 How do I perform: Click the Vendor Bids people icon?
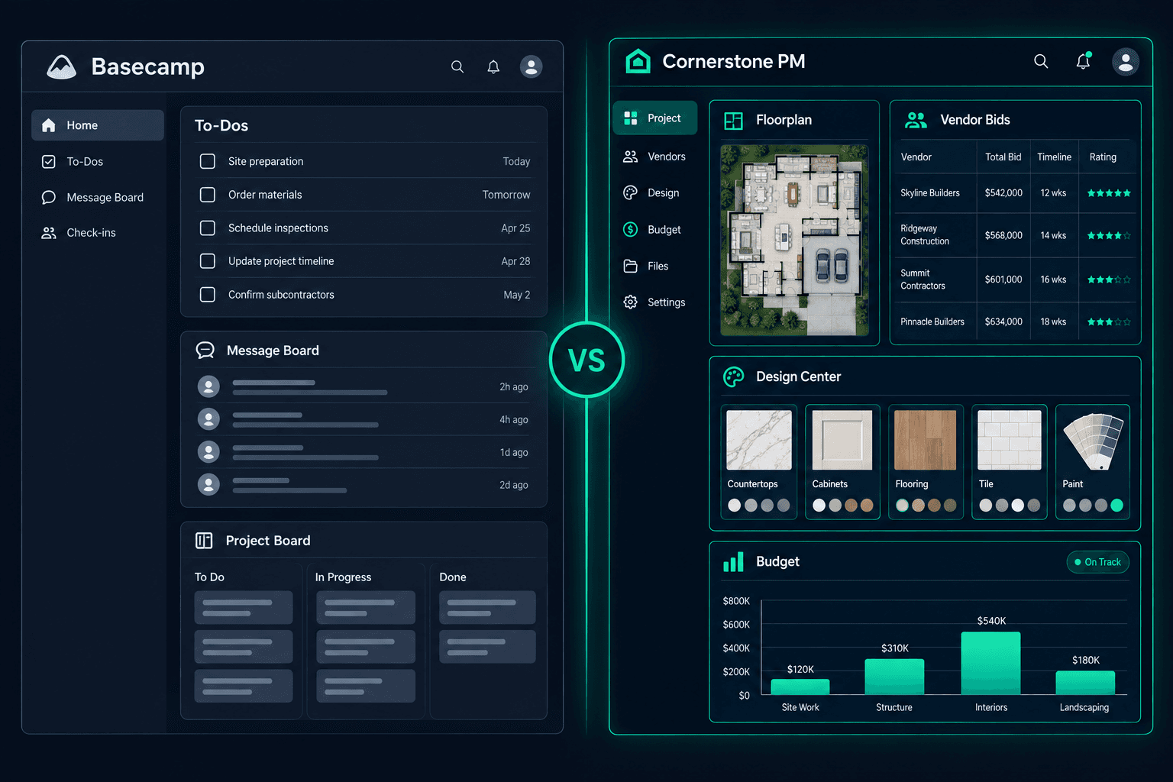pyautogui.click(x=916, y=120)
